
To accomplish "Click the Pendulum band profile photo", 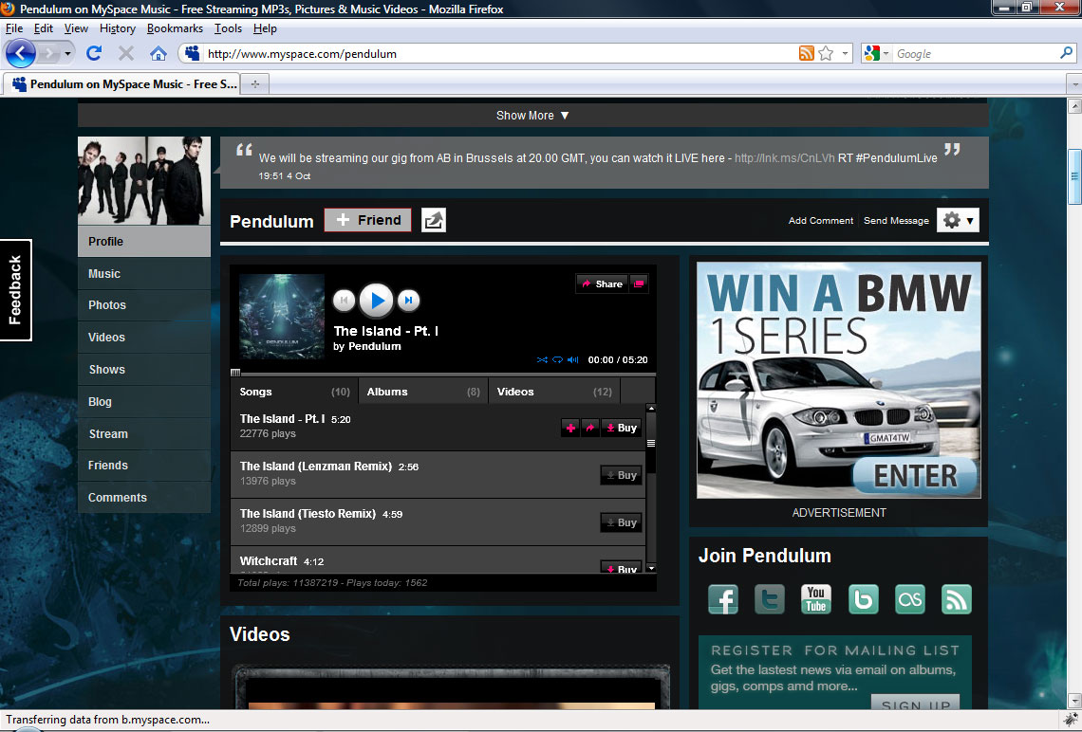I will tap(144, 180).
